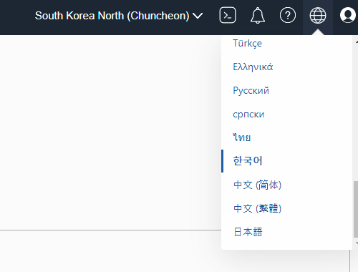
Task: Open the help question mark icon
Action: tap(288, 16)
